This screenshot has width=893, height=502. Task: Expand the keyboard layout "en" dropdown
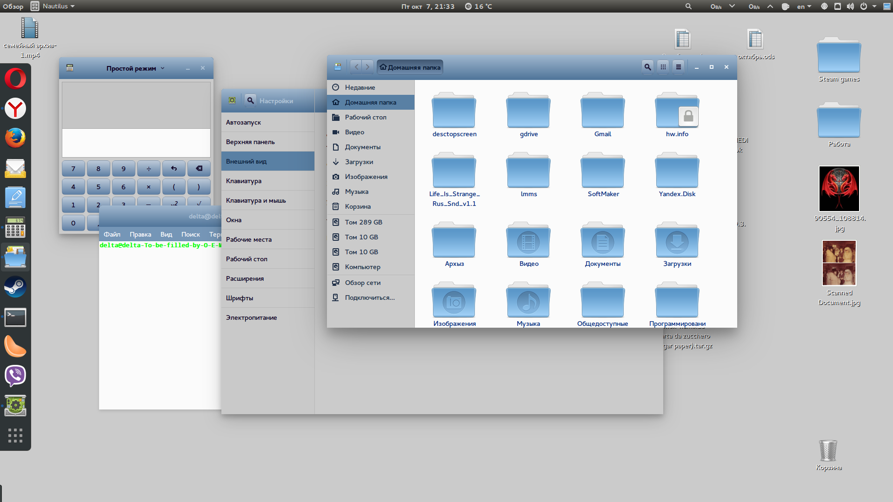(804, 7)
